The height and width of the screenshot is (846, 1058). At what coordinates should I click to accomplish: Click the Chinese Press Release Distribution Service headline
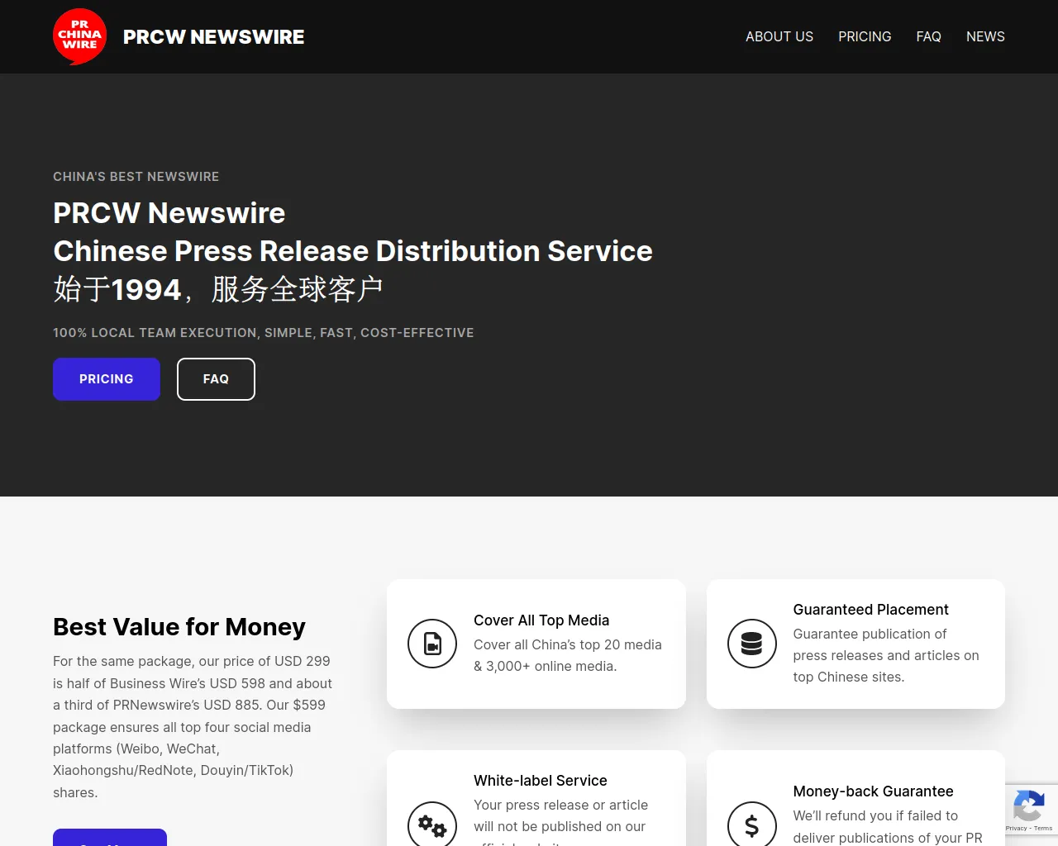pyautogui.click(x=353, y=251)
